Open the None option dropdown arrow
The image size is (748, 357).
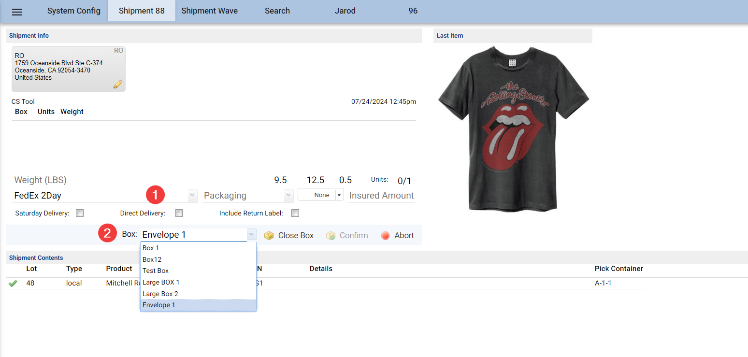[340, 195]
